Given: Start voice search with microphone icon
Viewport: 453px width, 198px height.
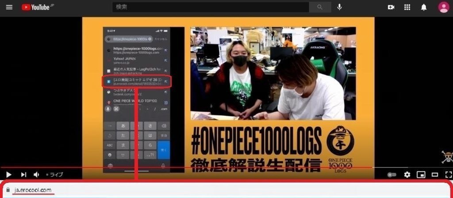Looking at the screenshot, I should [339, 7].
